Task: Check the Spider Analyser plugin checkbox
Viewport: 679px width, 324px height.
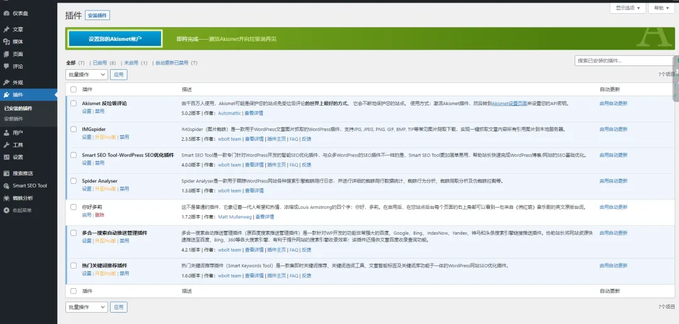Action: 73,181
